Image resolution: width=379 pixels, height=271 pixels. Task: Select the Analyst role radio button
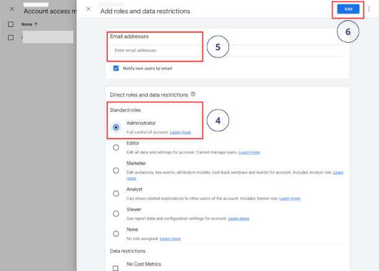point(116,194)
